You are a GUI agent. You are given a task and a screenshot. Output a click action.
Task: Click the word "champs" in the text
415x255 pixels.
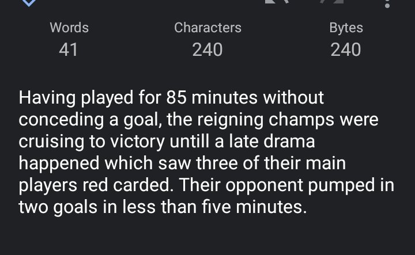(x=301, y=120)
